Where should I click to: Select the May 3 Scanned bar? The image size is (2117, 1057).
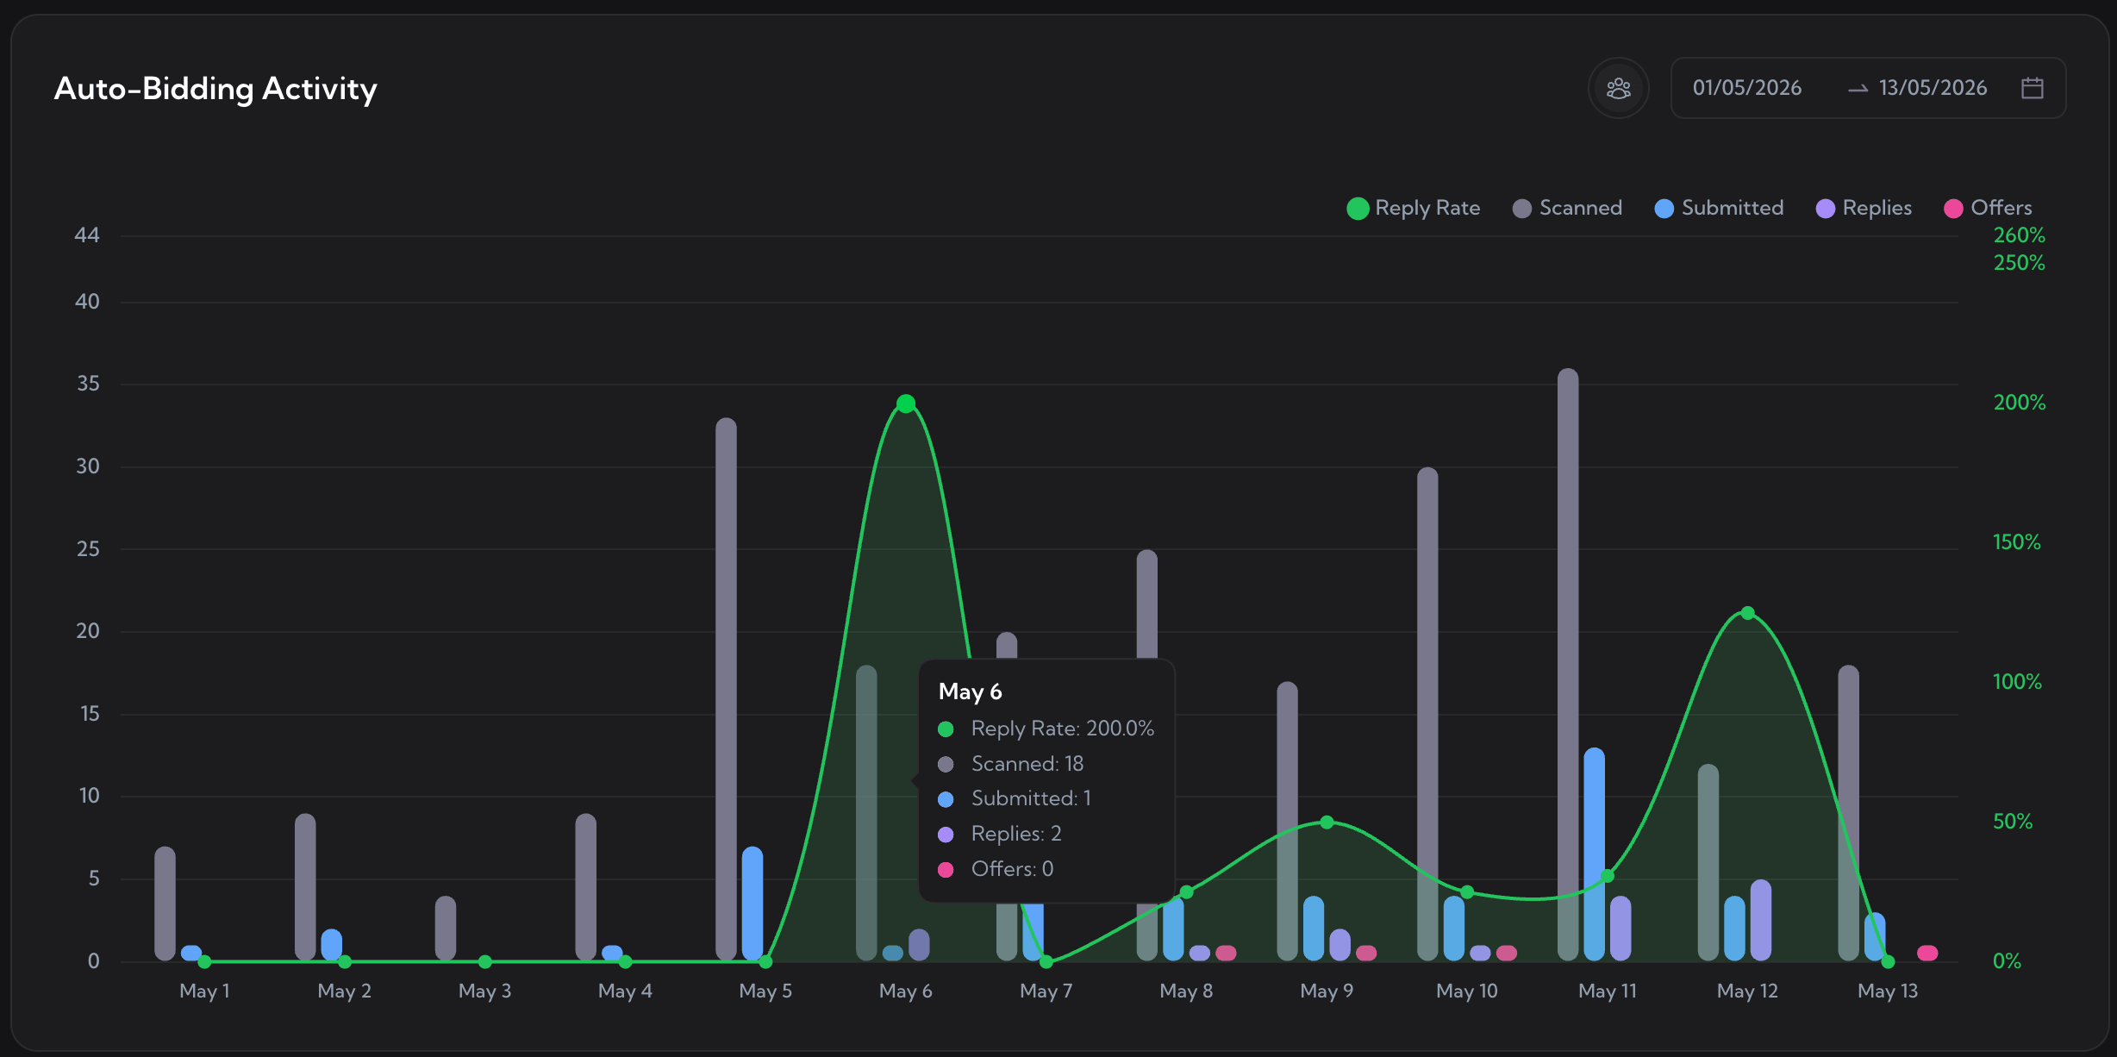pos(446,929)
